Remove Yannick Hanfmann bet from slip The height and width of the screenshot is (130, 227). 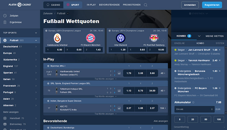(x=220, y=60)
